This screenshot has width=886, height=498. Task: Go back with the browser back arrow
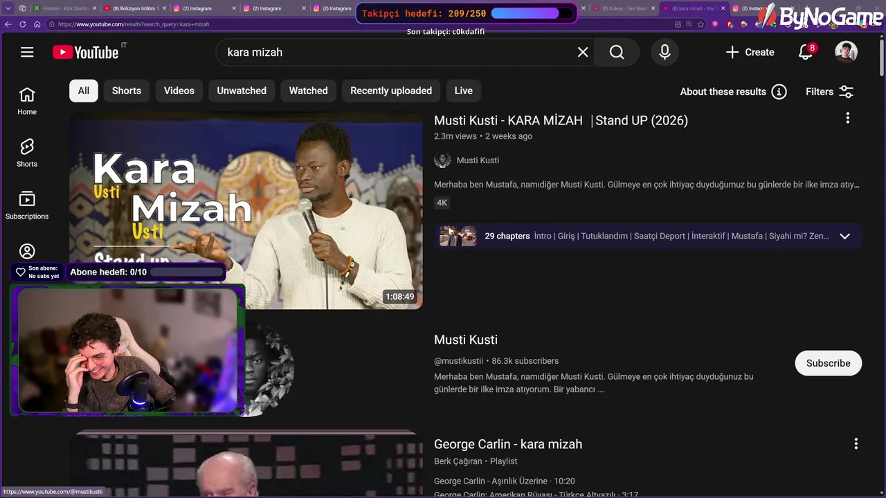8,24
